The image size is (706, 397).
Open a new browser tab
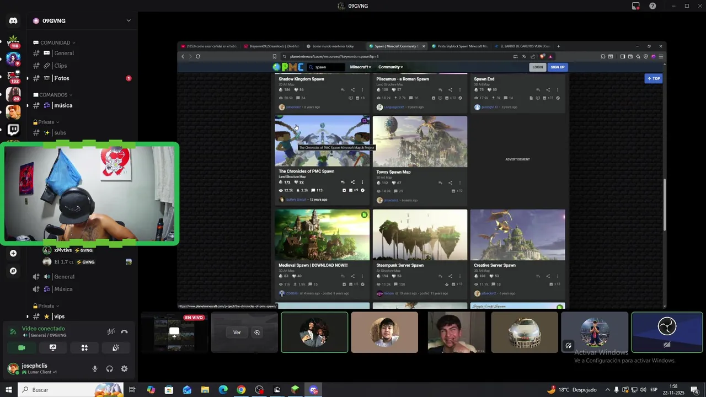[x=558, y=46]
